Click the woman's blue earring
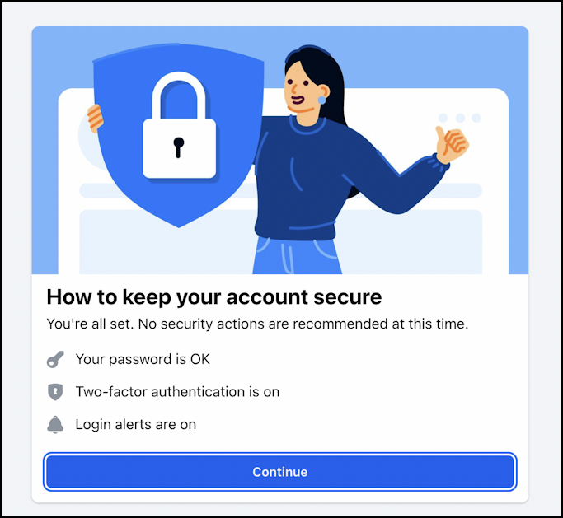 321,100
